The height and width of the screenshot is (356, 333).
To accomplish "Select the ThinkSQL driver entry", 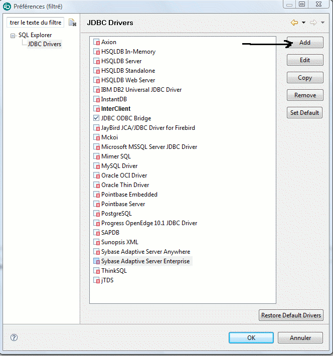I will pos(114,271).
